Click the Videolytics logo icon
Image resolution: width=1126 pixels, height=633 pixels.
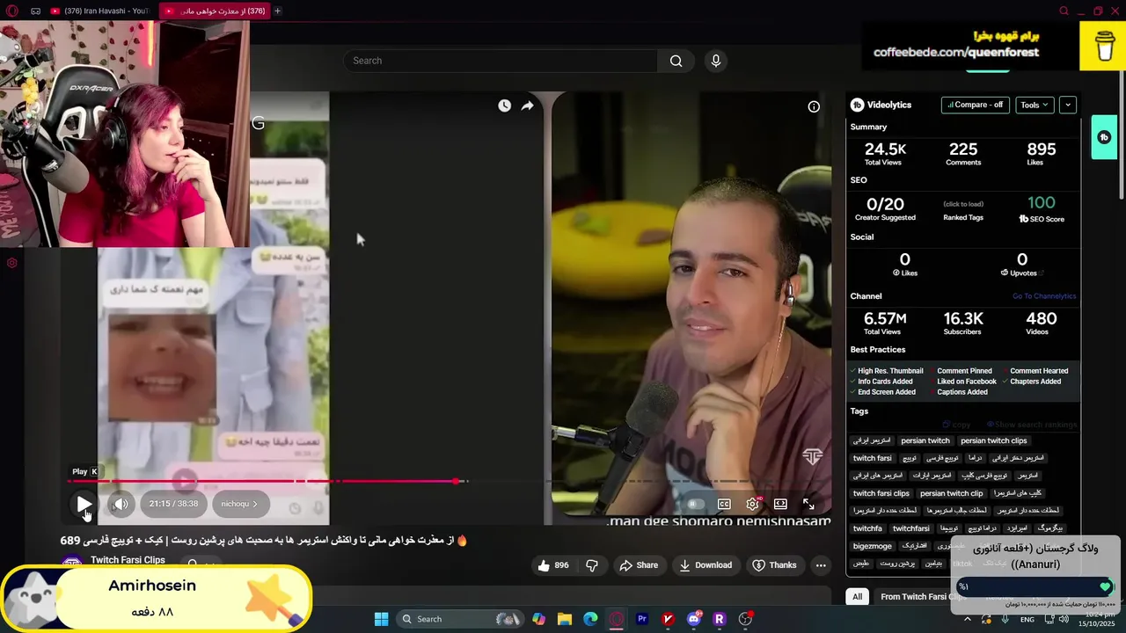click(857, 105)
